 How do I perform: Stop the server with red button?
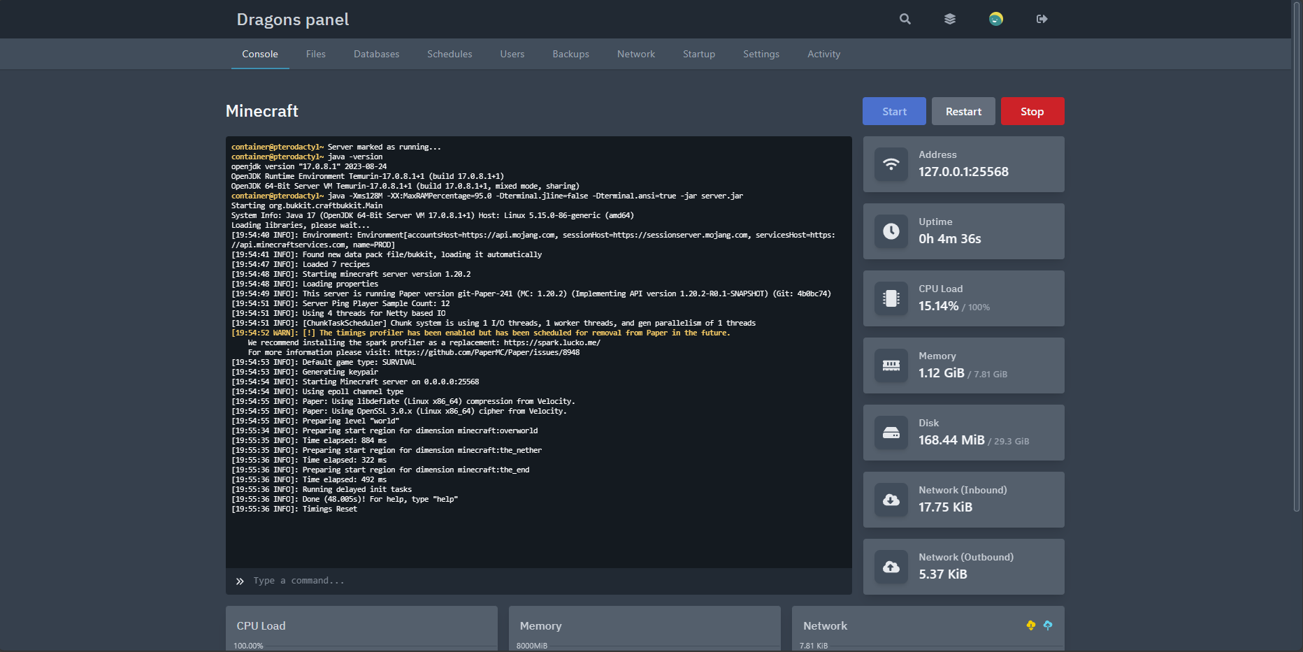[x=1032, y=111]
